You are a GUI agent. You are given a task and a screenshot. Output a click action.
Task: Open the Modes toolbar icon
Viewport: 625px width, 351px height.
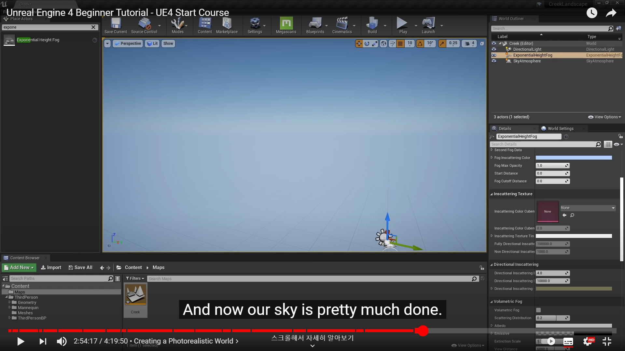click(x=177, y=24)
